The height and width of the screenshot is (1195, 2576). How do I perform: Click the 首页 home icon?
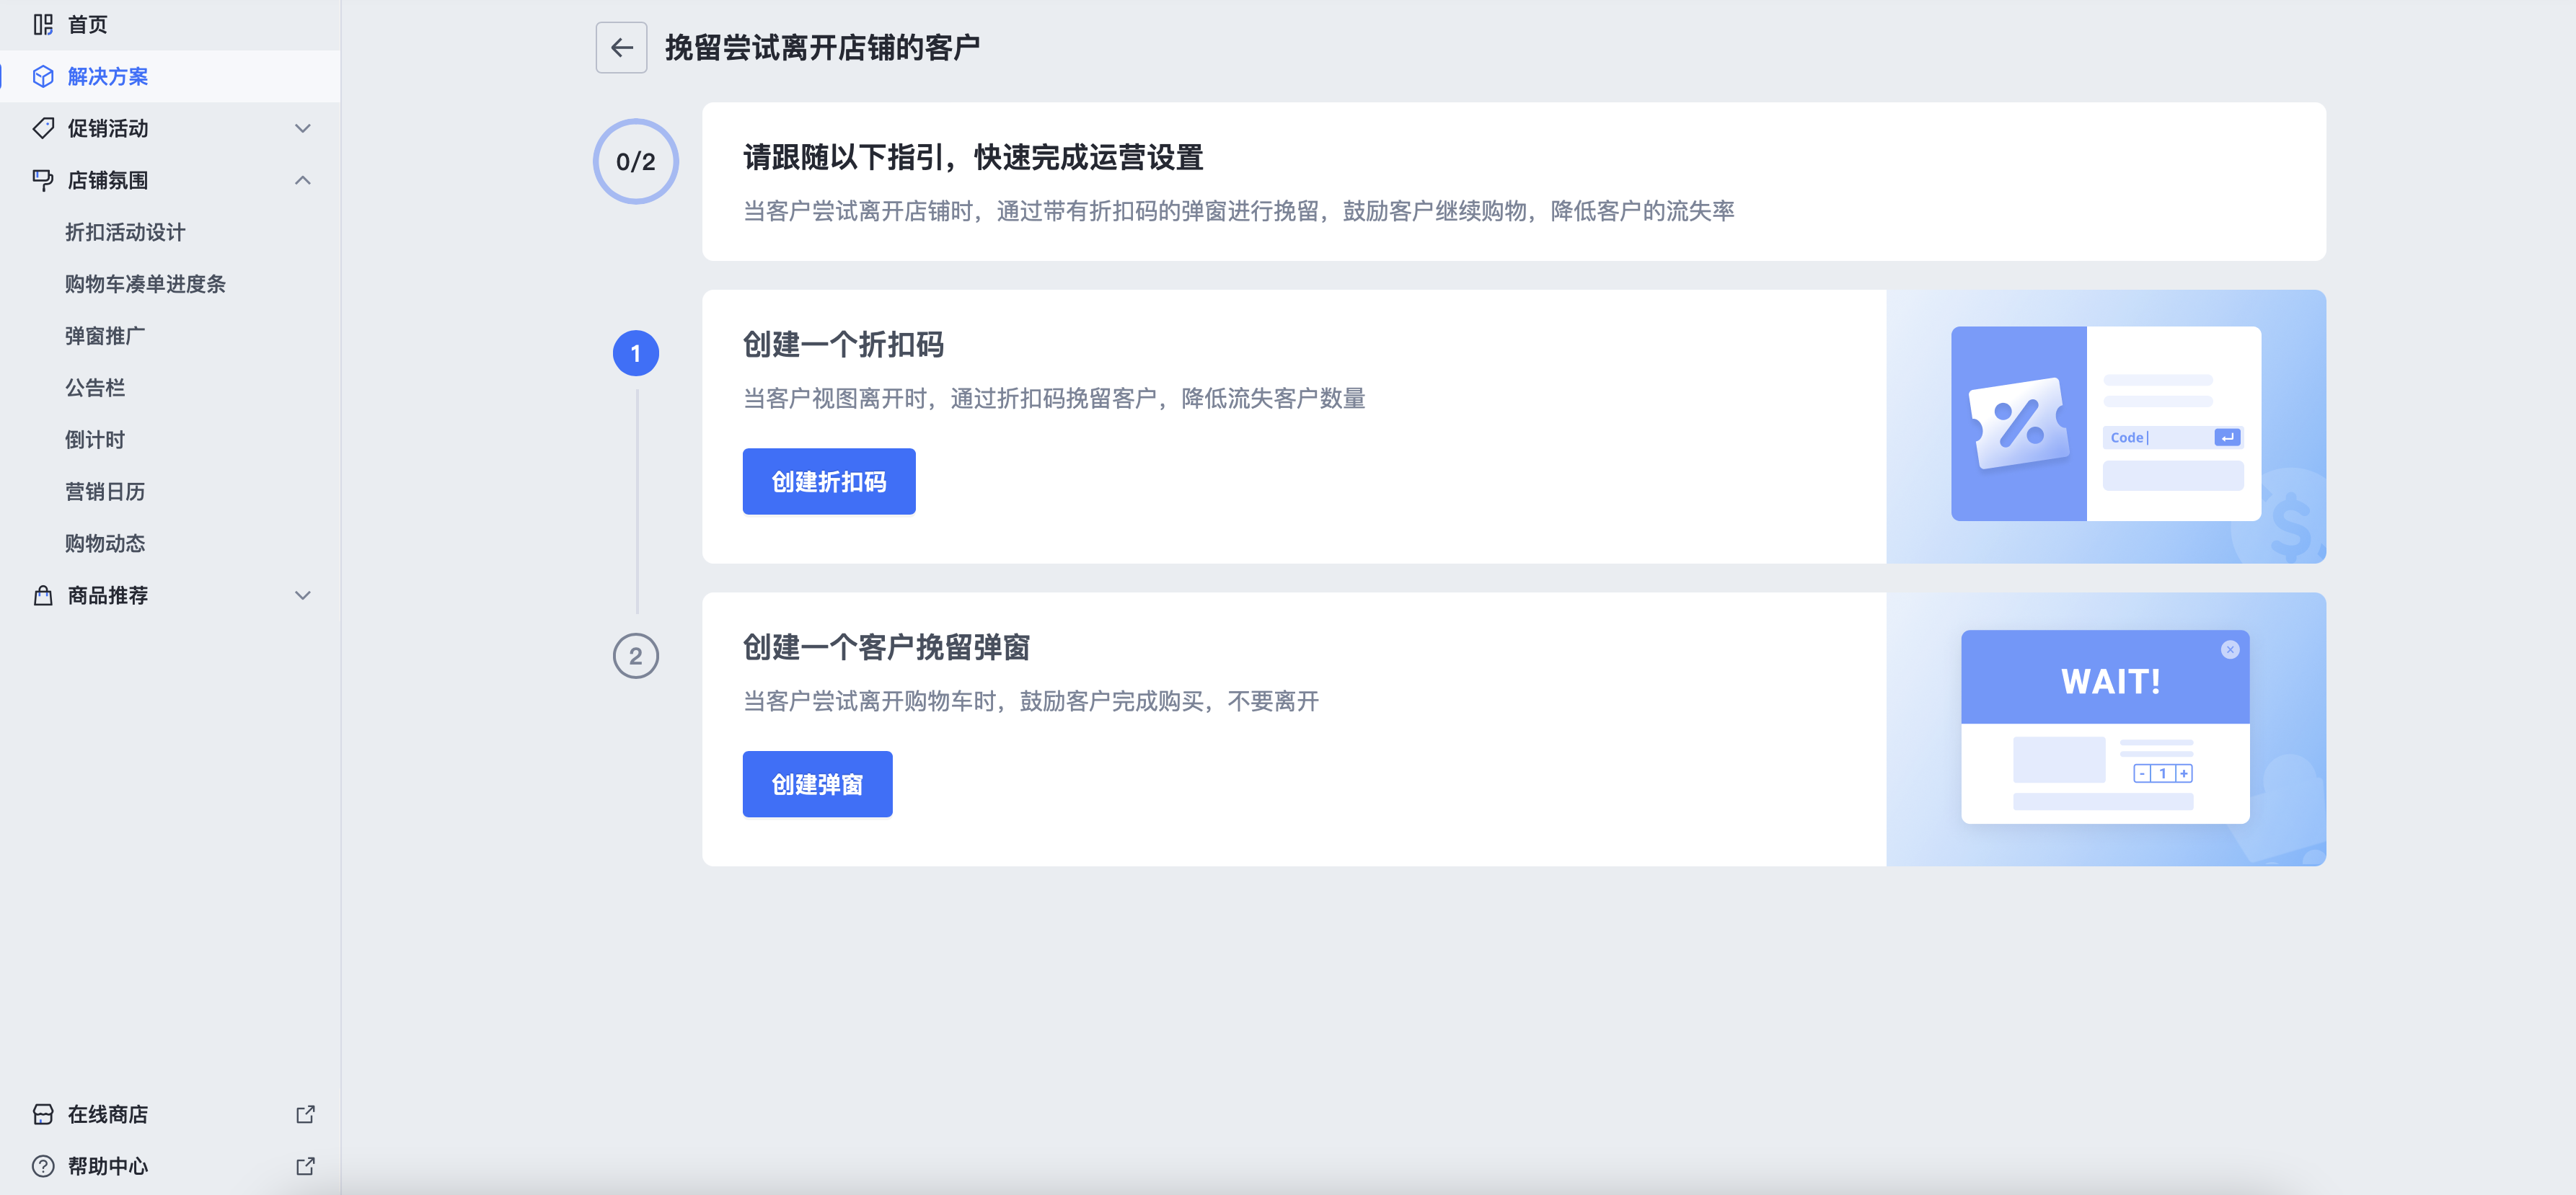[x=43, y=25]
